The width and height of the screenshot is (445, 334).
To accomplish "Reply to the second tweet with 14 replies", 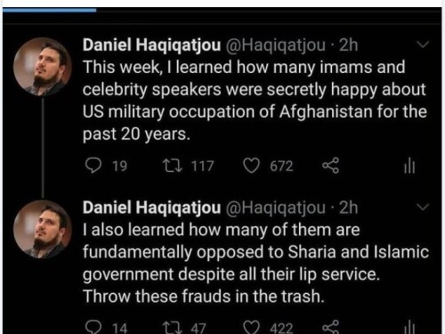I will click(x=93, y=327).
